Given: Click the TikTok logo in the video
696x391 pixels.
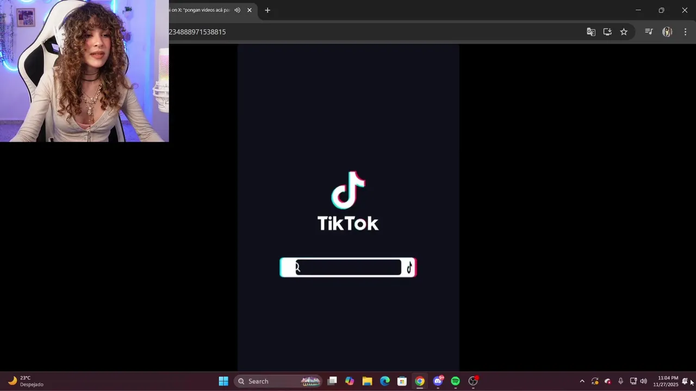Looking at the screenshot, I should coord(348,201).
